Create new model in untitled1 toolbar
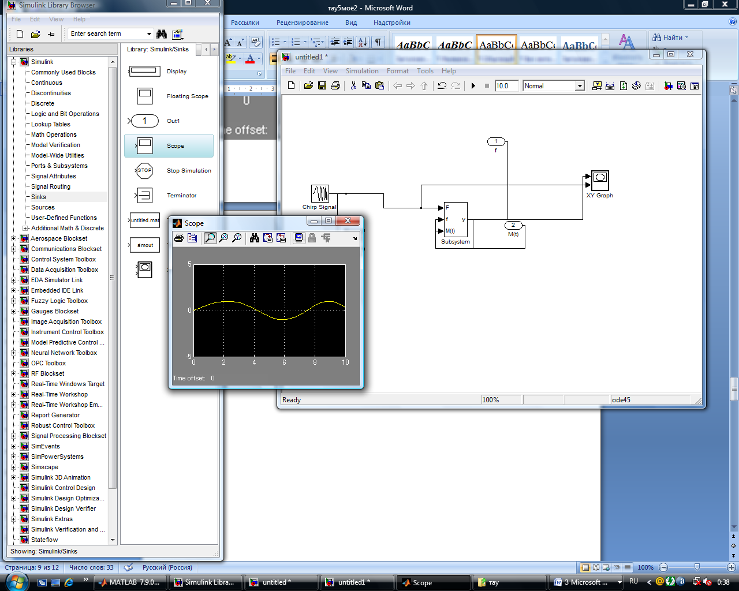The width and height of the screenshot is (739, 591). pyautogui.click(x=292, y=85)
